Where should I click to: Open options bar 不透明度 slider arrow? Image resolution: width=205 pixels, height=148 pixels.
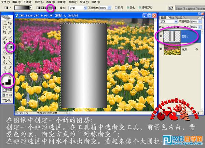109,8
